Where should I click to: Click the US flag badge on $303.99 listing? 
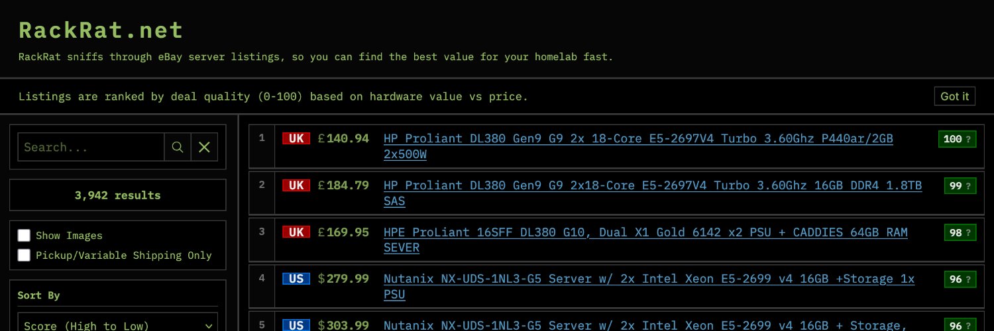[296, 325]
